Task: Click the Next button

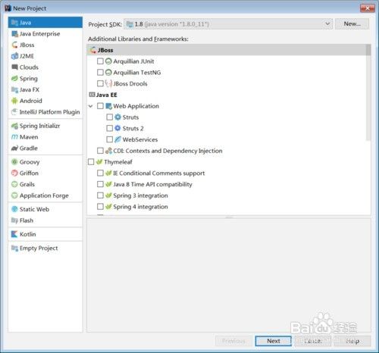Action: (x=273, y=341)
